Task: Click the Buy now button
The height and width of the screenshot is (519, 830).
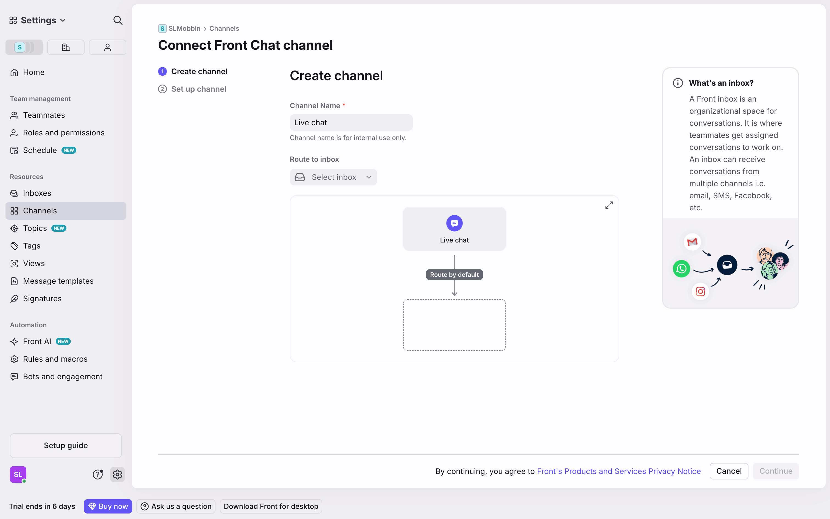Action: [x=108, y=506]
